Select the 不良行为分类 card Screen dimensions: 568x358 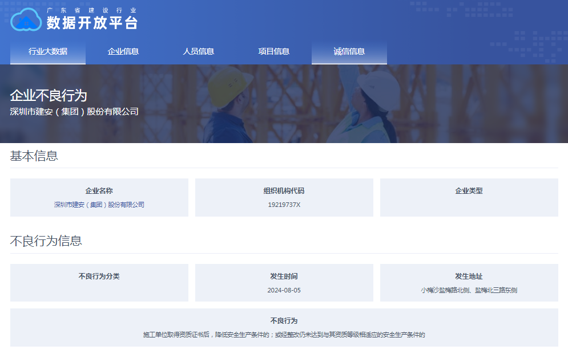click(x=99, y=282)
